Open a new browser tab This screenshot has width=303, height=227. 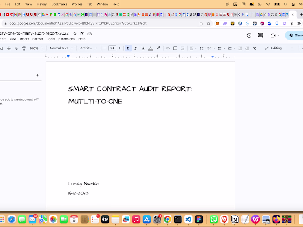tap(301, 14)
